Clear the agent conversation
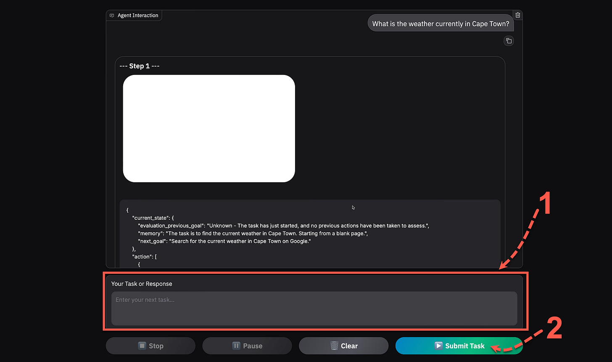 [344, 346]
